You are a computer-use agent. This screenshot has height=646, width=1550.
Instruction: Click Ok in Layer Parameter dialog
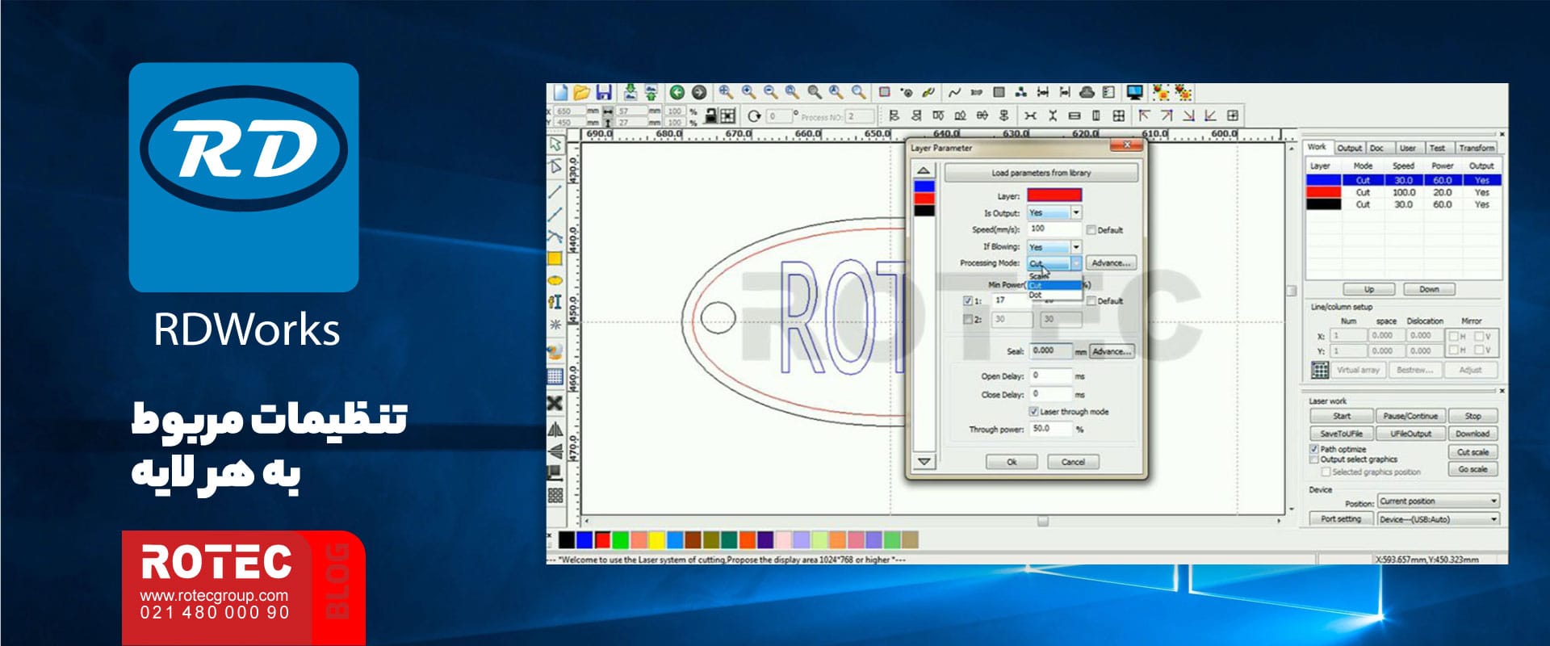pyautogui.click(x=1012, y=462)
